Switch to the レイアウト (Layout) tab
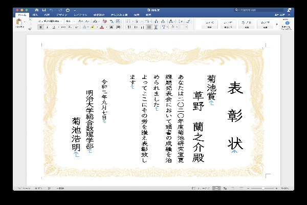This screenshot has height=205, width=307. (x=80, y=15)
